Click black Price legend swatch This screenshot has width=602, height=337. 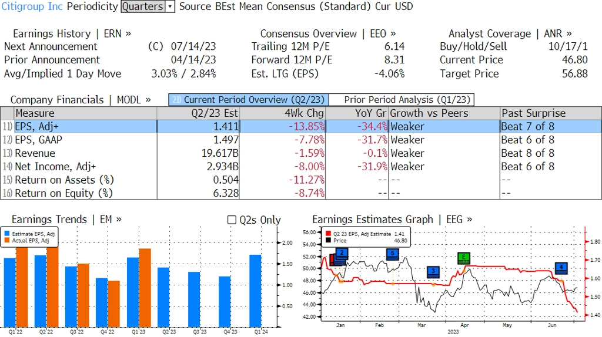coord(328,240)
